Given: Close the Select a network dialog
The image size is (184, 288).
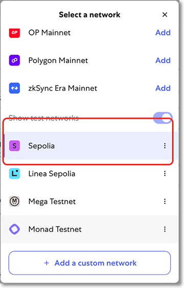Looking at the screenshot, I should 165,15.
